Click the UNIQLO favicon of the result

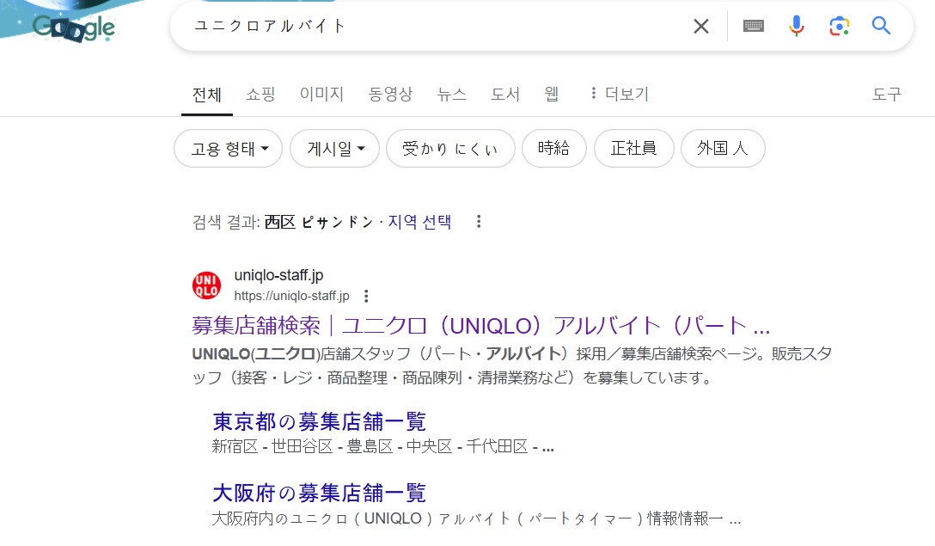pyautogui.click(x=206, y=285)
